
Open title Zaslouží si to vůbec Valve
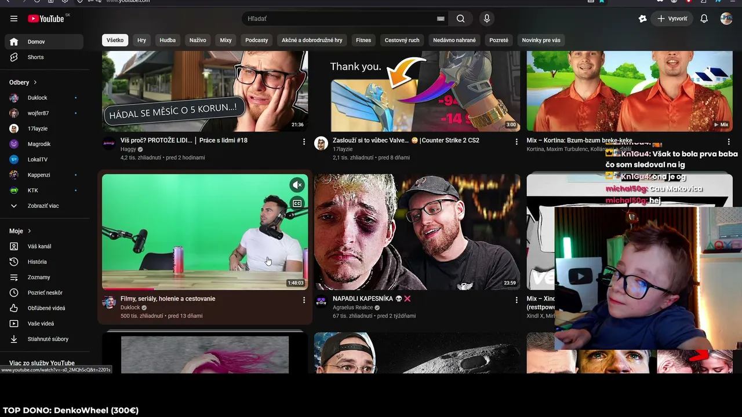(x=406, y=140)
